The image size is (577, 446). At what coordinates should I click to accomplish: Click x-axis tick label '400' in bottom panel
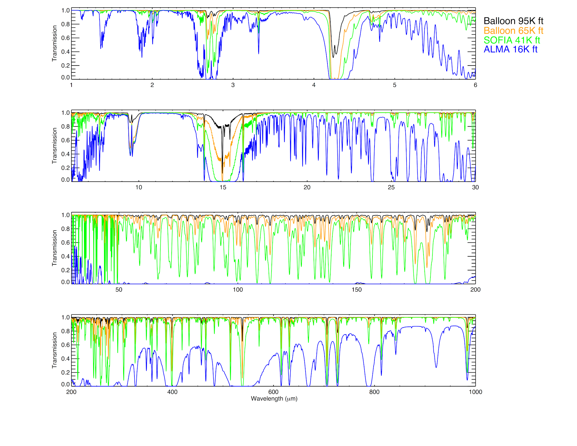click(172, 392)
